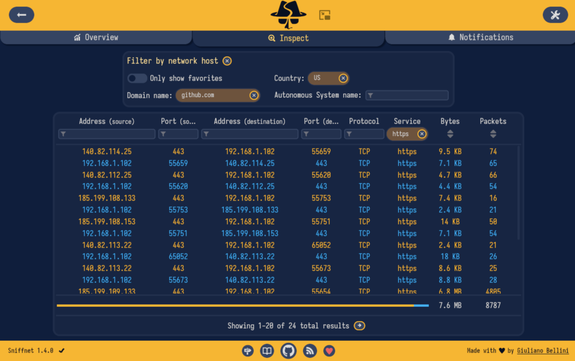
Task: Open the roadmap signpost icon
Action: [x=248, y=351]
